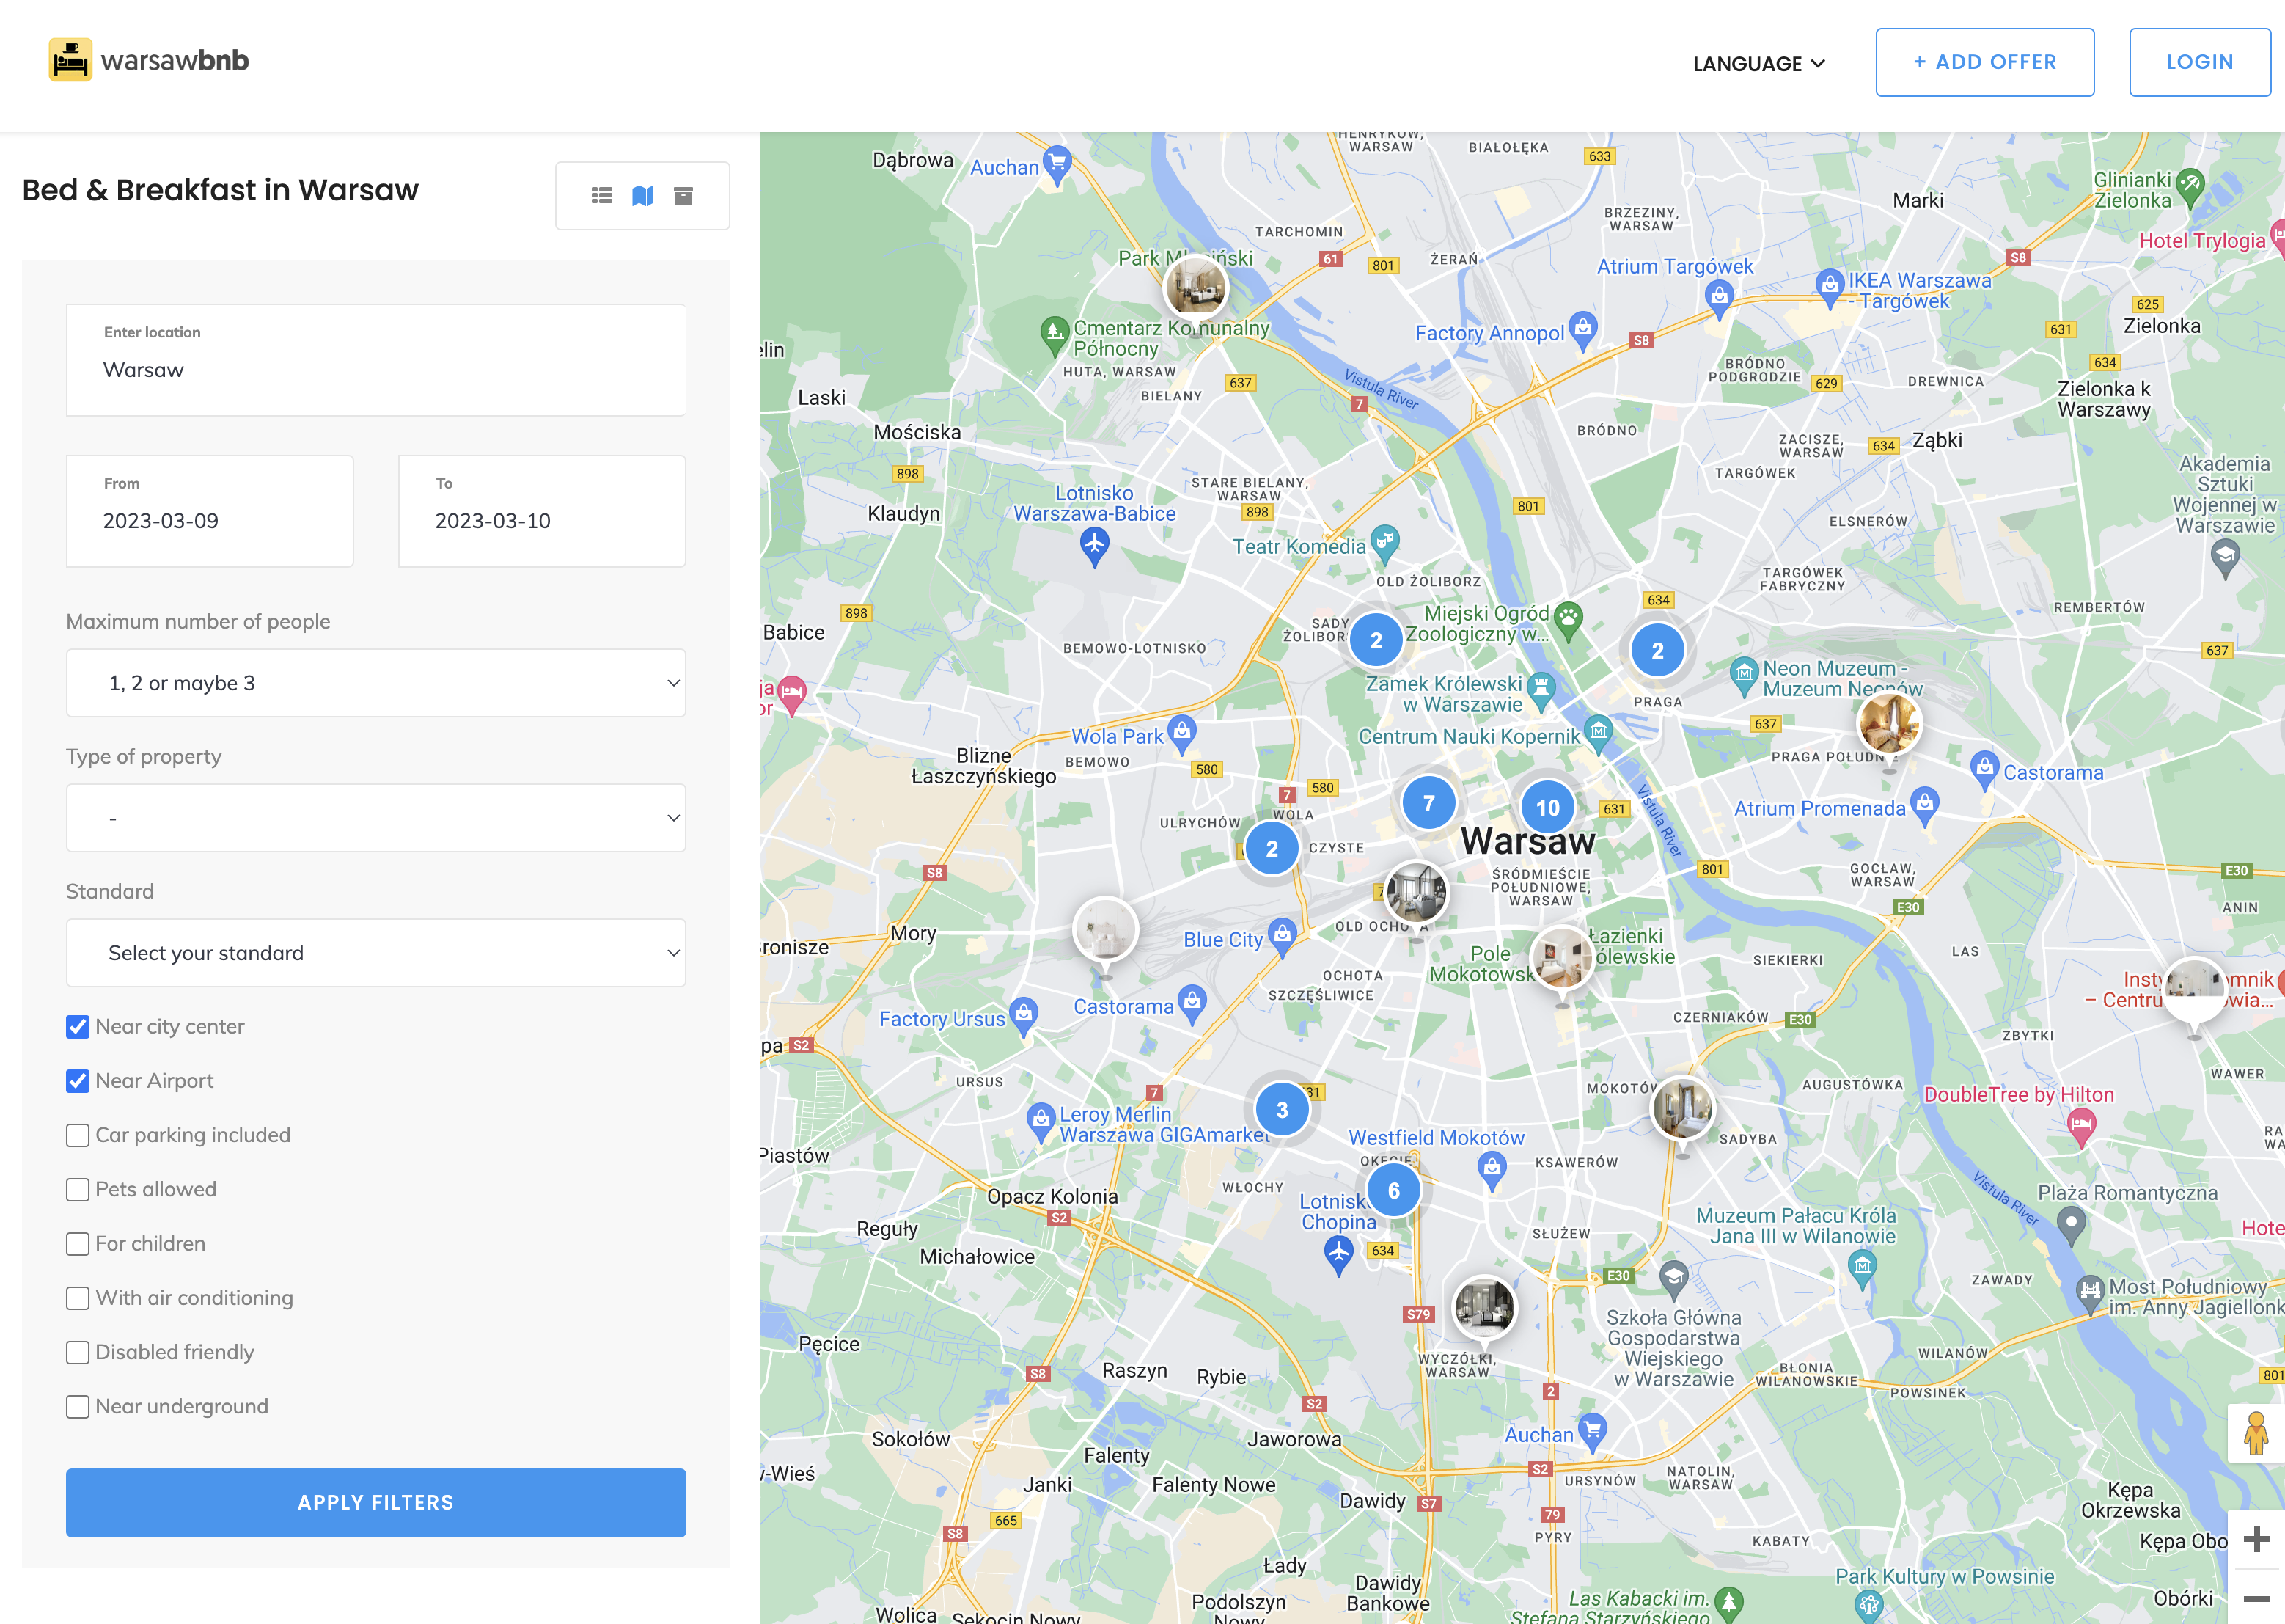This screenshot has width=2285, height=1624.
Task: Switch to list view icon
Action: pyautogui.click(x=602, y=196)
